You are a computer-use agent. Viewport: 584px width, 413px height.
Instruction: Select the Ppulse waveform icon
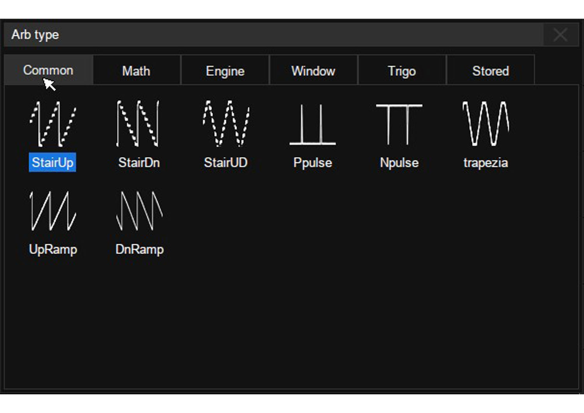(313, 125)
